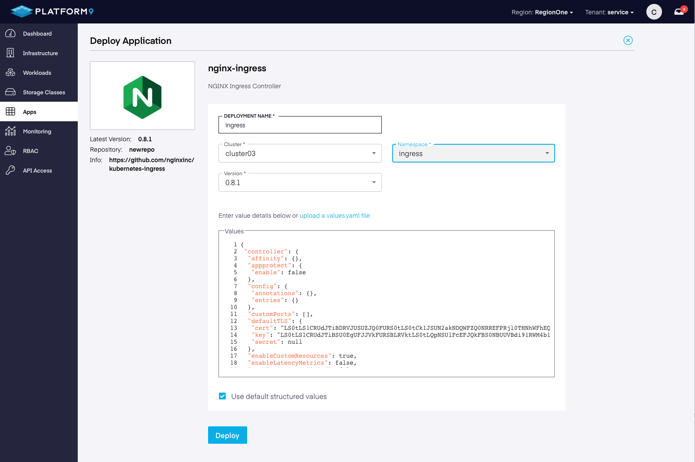The image size is (695, 462).
Task: Click the Deploy button
Action: tap(227, 435)
